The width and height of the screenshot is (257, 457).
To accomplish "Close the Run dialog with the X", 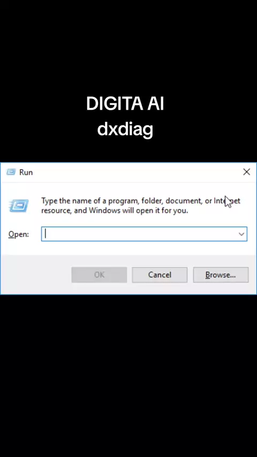I will pyautogui.click(x=246, y=172).
